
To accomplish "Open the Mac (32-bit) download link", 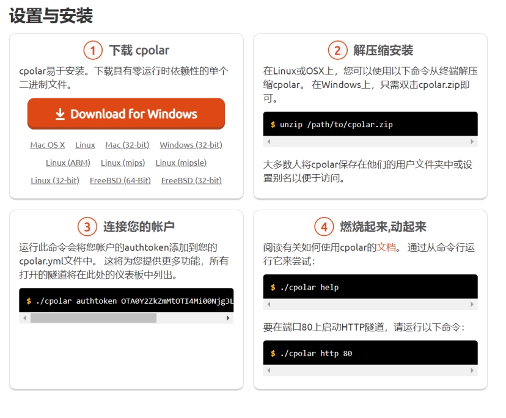I will tap(128, 145).
